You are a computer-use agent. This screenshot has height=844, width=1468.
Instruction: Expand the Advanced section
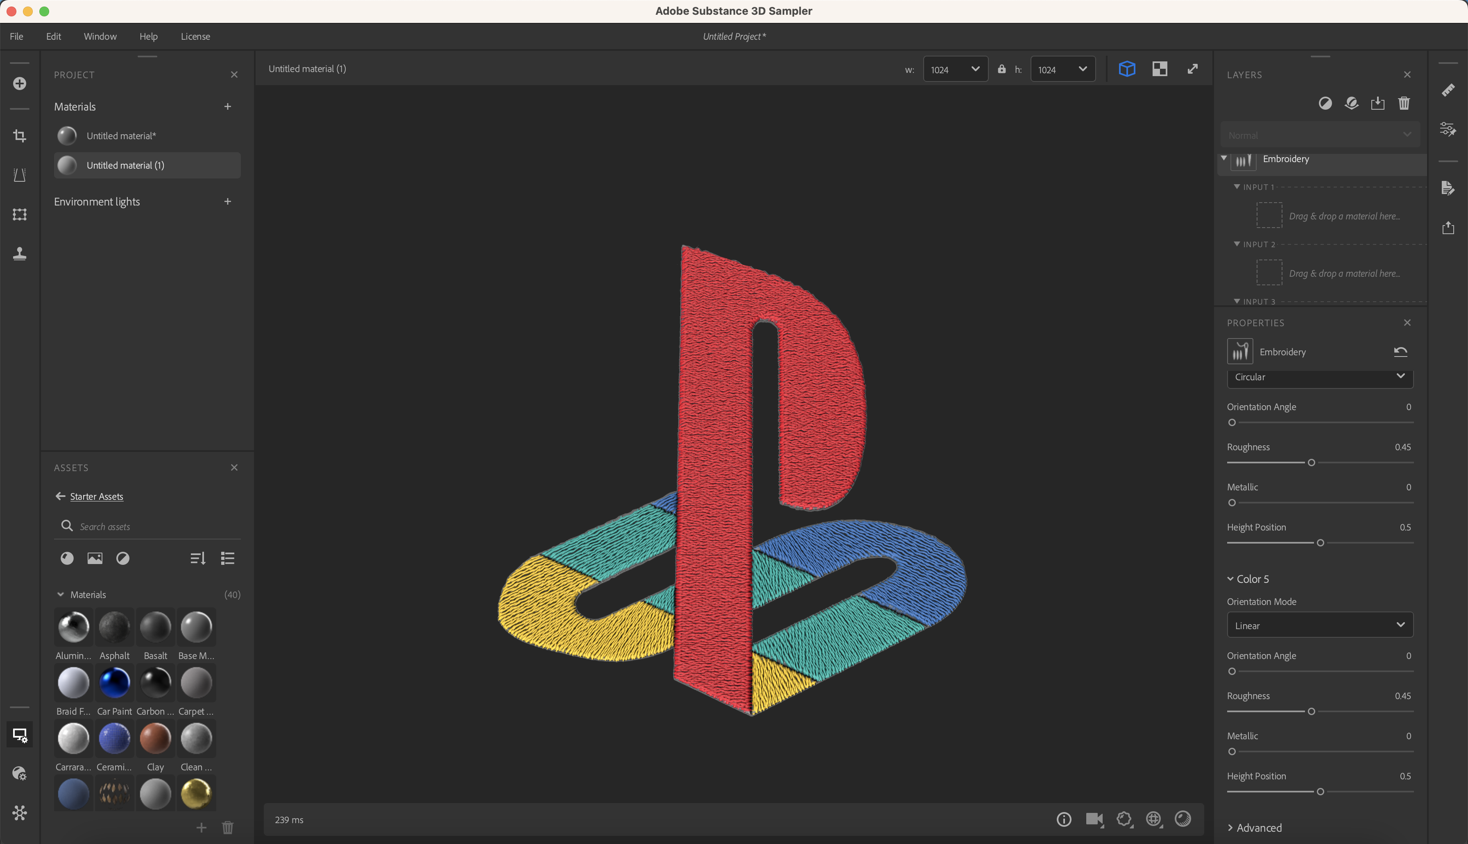(1230, 828)
